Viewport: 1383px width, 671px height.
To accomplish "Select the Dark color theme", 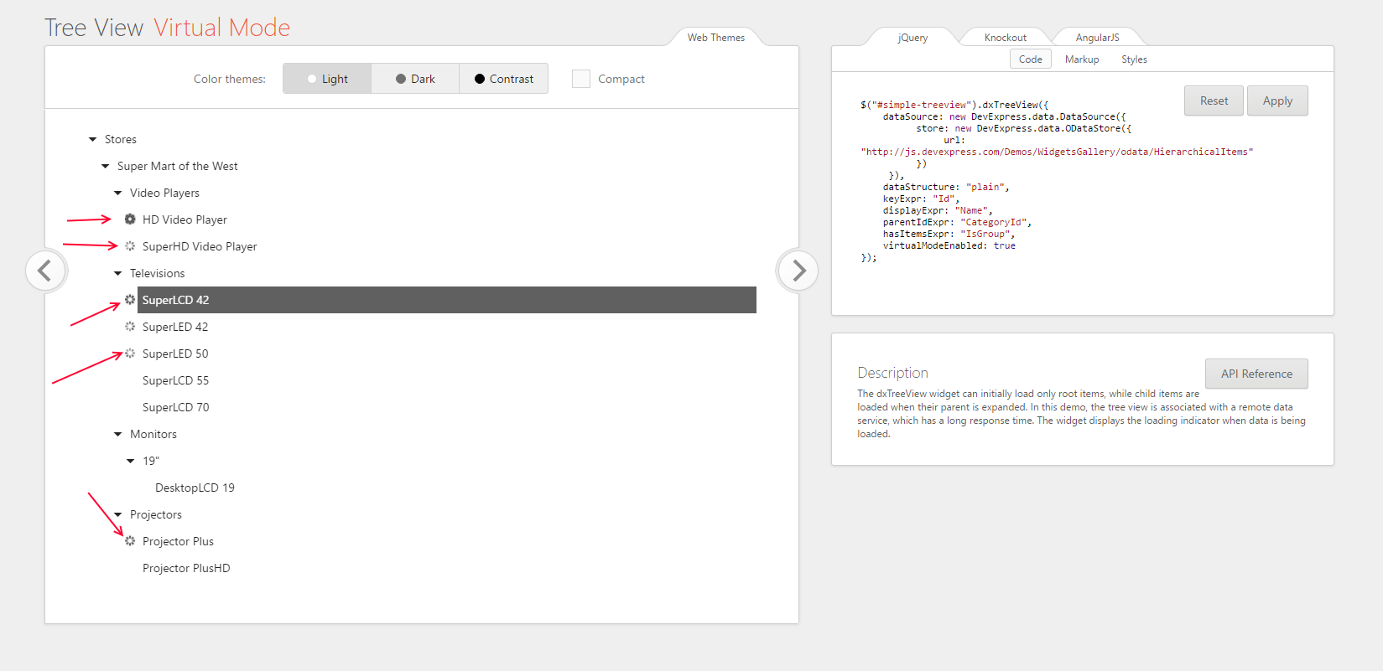I will tap(415, 79).
